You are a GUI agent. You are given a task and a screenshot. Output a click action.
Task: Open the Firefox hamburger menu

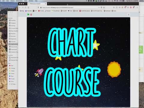coord(137,7)
